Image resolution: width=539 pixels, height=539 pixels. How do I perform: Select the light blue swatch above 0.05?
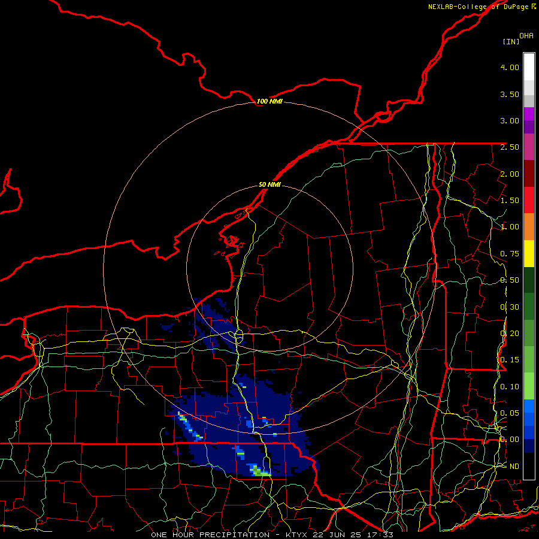(529, 406)
